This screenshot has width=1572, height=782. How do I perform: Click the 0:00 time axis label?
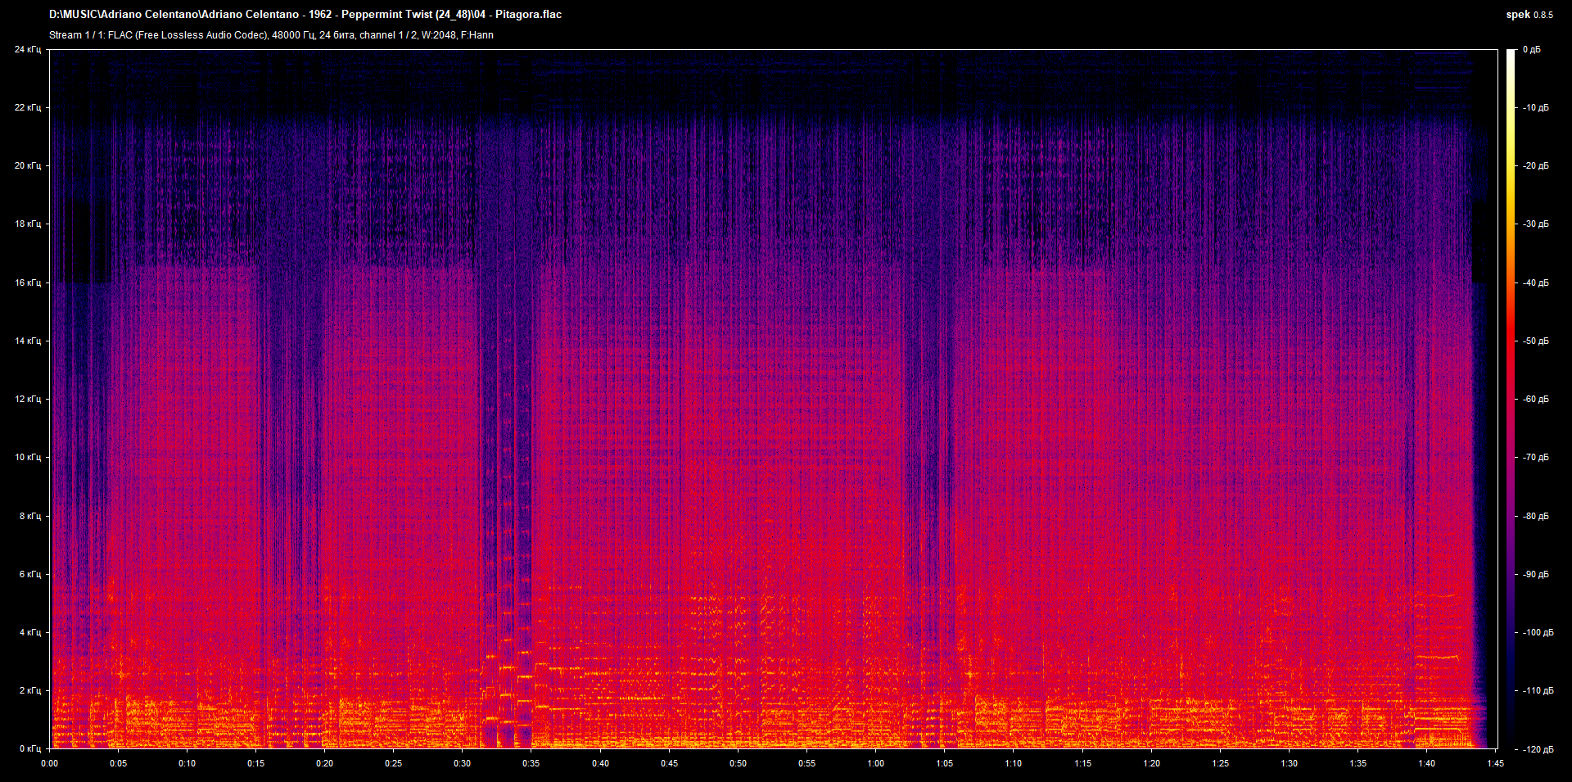(x=49, y=763)
